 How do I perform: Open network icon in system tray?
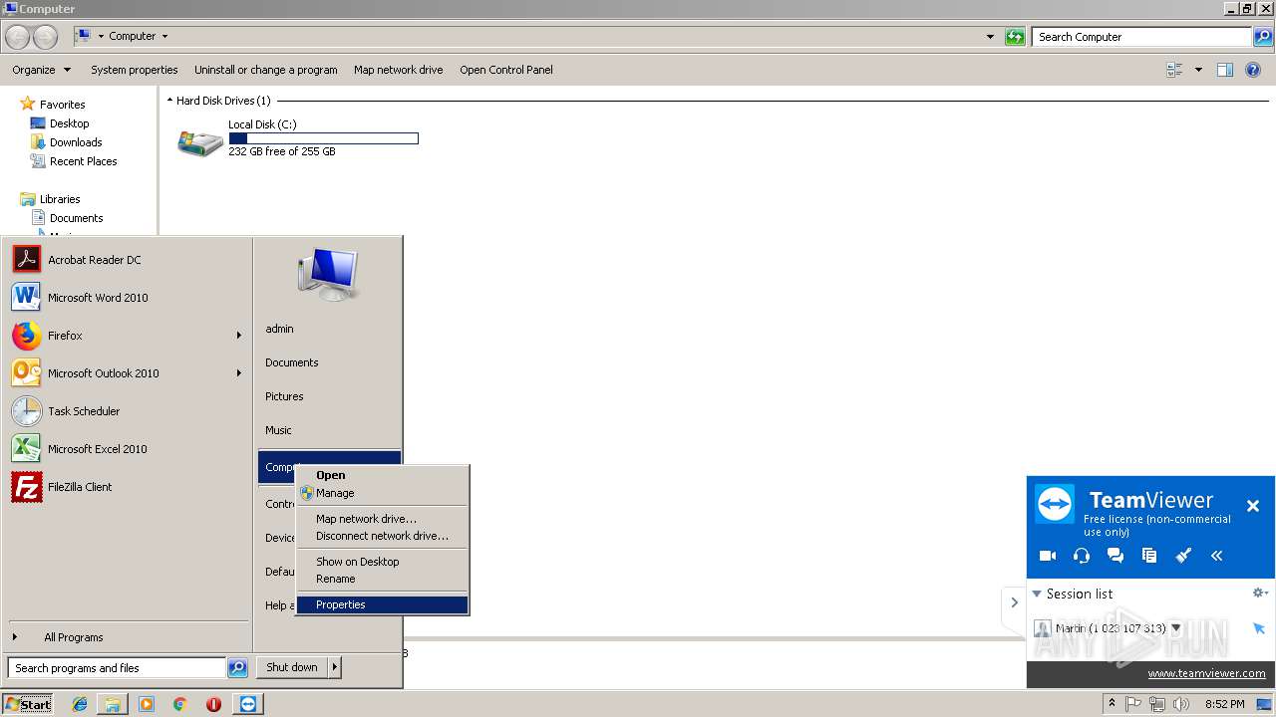point(1157,704)
